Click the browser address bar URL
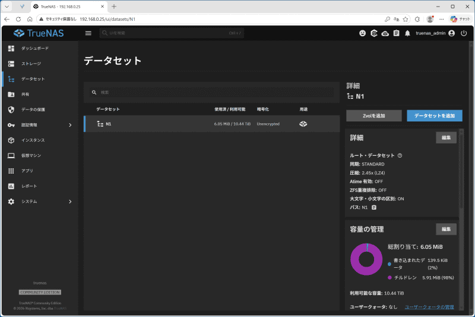The width and height of the screenshot is (475, 317). tap(107, 19)
